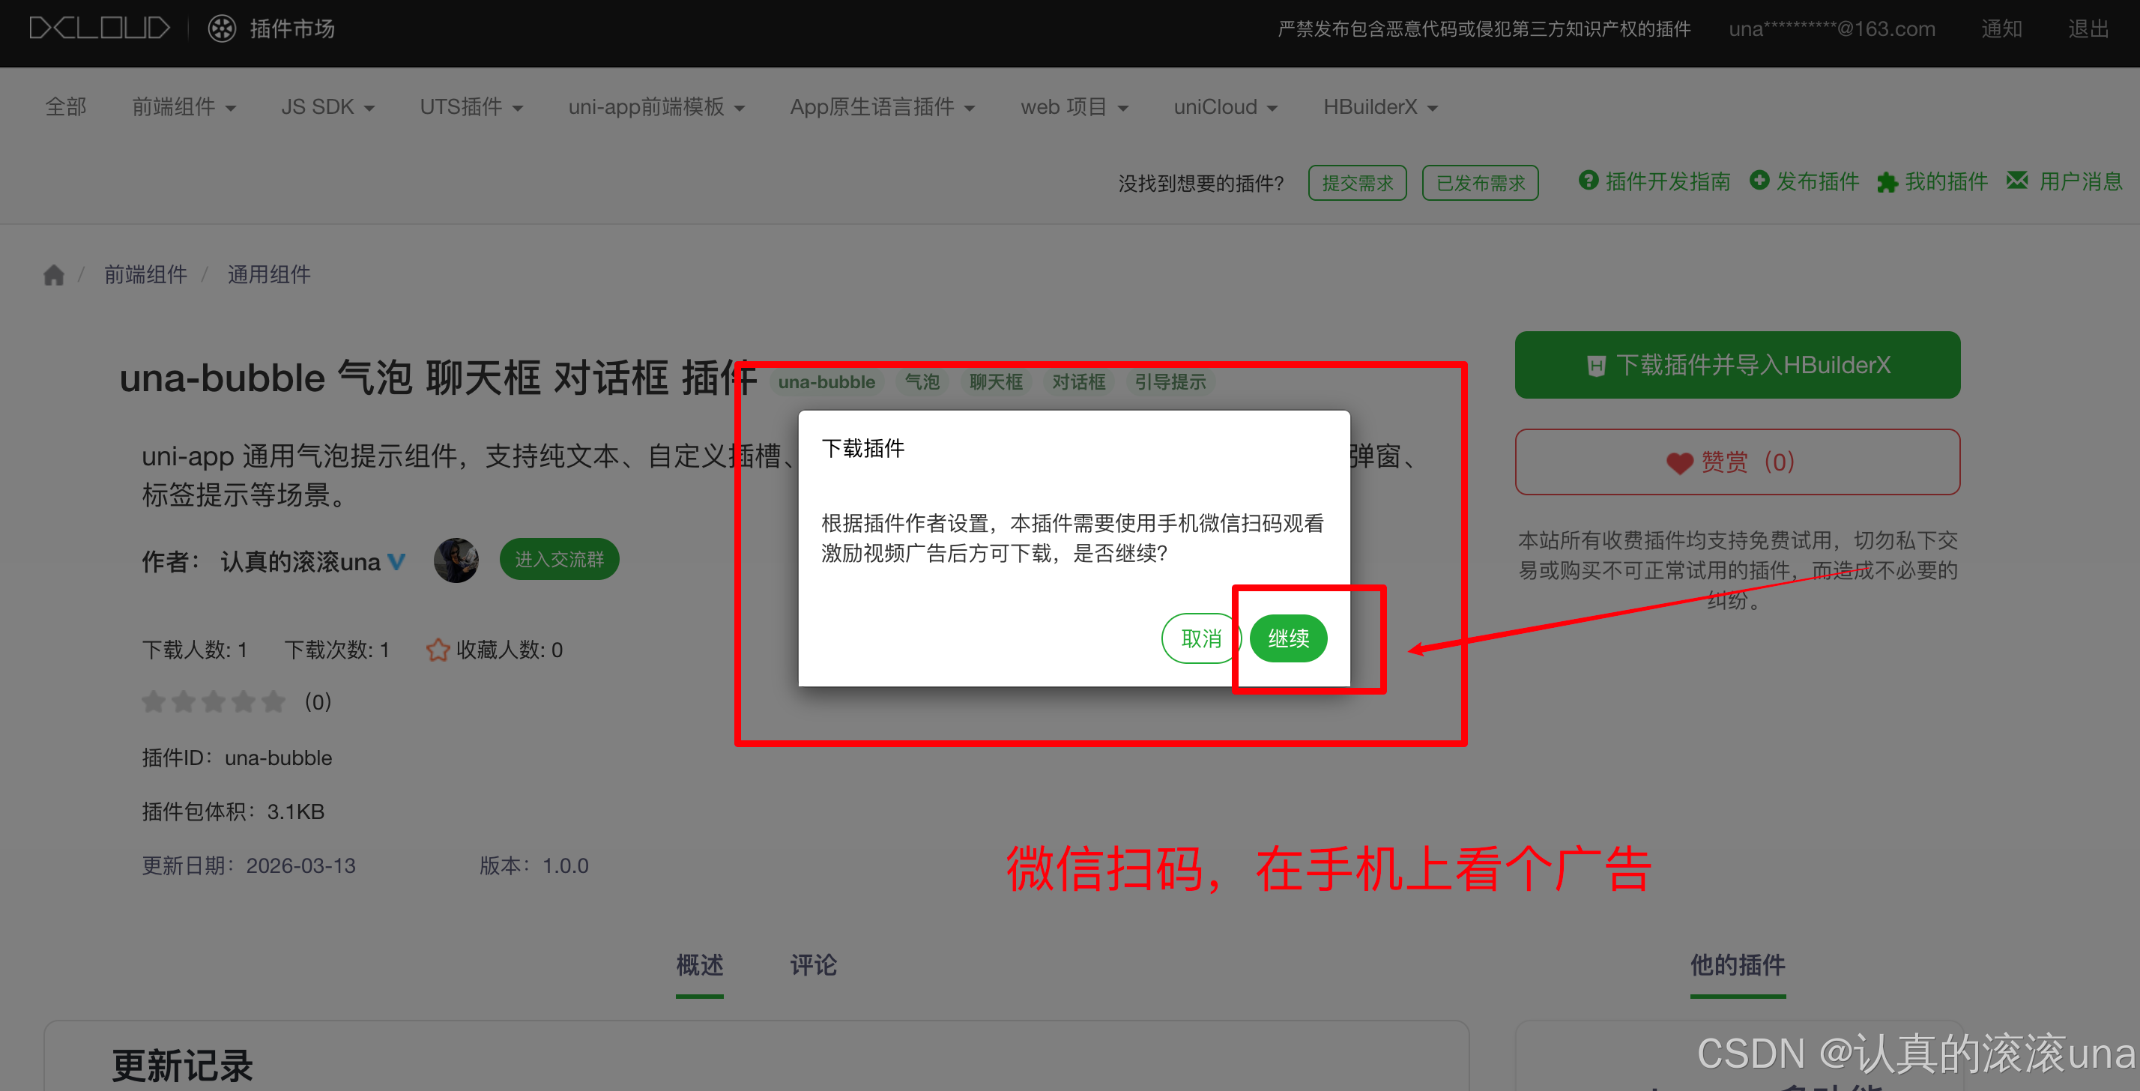Click 下载插件并导入HBuilderX button
The width and height of the screenshot is (2140, 1091).
pos(1737,365)
